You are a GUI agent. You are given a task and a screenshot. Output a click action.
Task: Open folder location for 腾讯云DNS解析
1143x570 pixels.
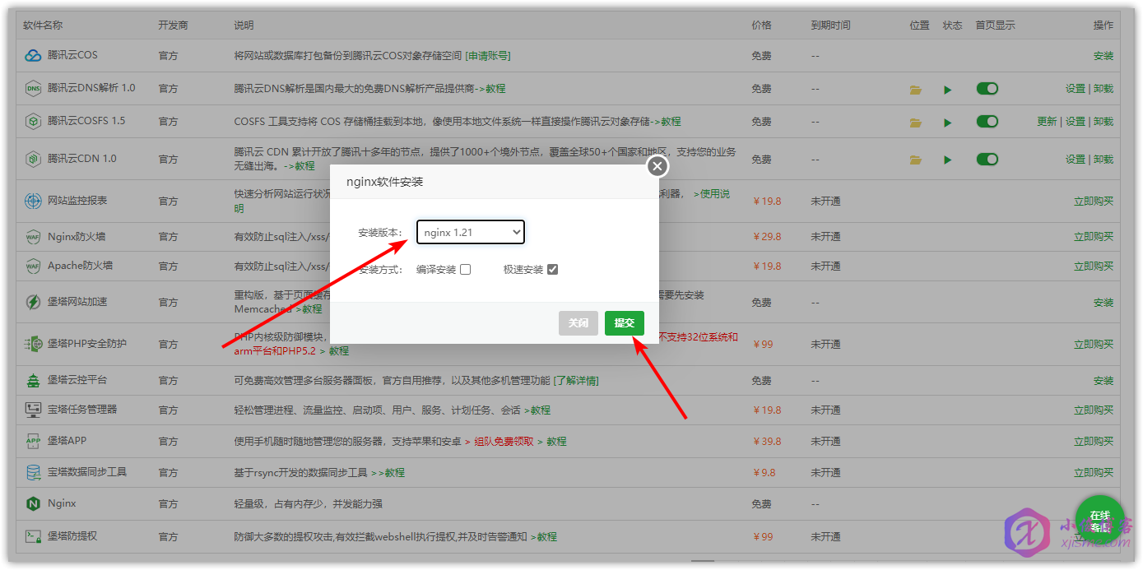(x=915, y=90)
